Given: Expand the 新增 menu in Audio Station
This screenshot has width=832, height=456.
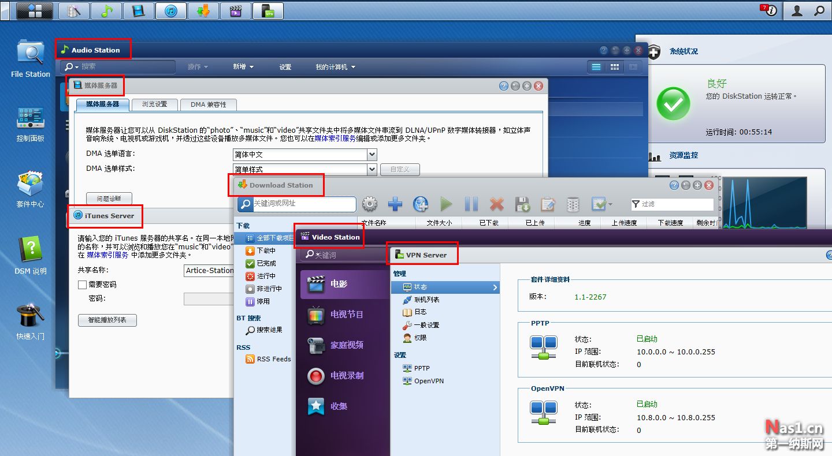Looking at the screenshot, I should pos(243,67).
